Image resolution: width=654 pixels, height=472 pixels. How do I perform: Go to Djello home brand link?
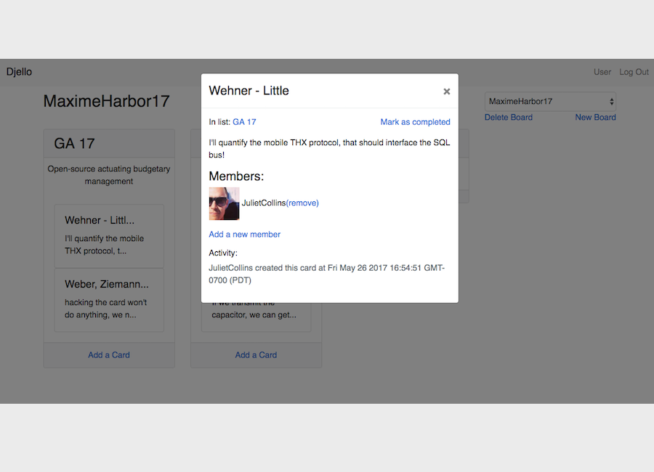click(19, 72)
